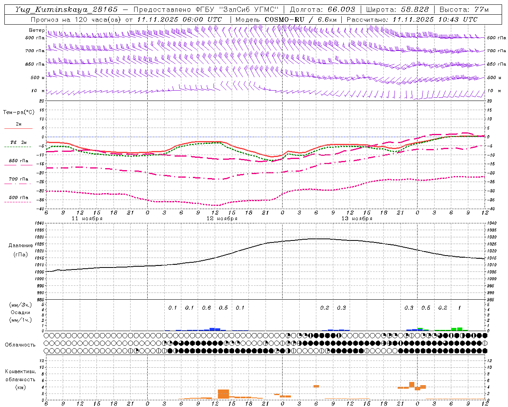Click the 11 ноября date label
The image size is (508, 407).
coord(87,218)
